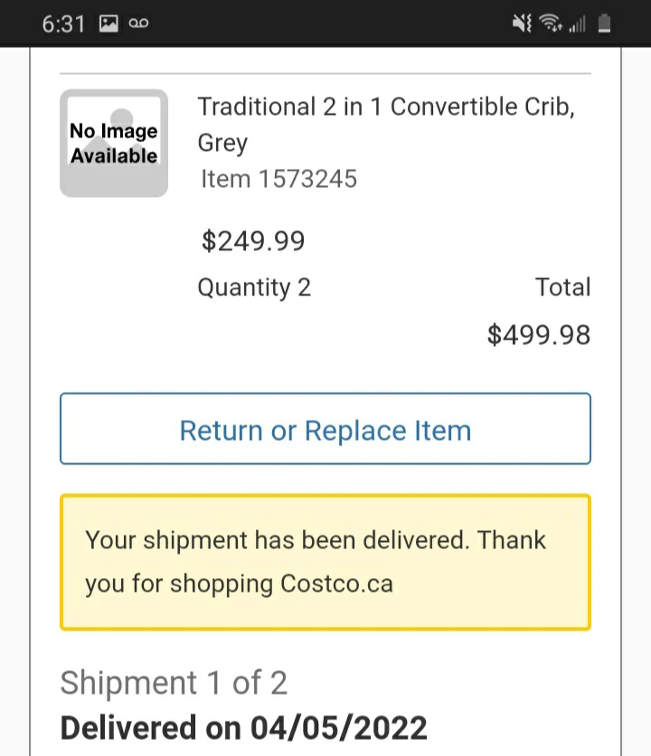This screenshot has width=651, height=756.
Task: Open the Traditional 2 in 1 Convertible Crib title
Action: tap(386, 107)
